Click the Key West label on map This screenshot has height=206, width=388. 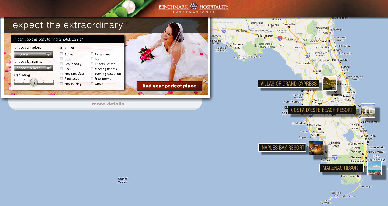click(326, 203)
